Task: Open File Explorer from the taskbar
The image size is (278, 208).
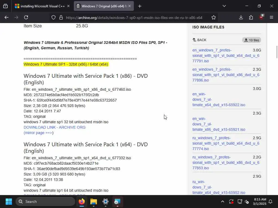Action: 94,201
